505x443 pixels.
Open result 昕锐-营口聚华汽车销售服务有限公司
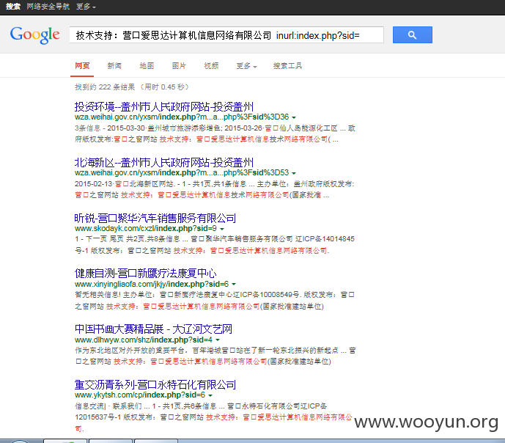(x=155, y=218)
